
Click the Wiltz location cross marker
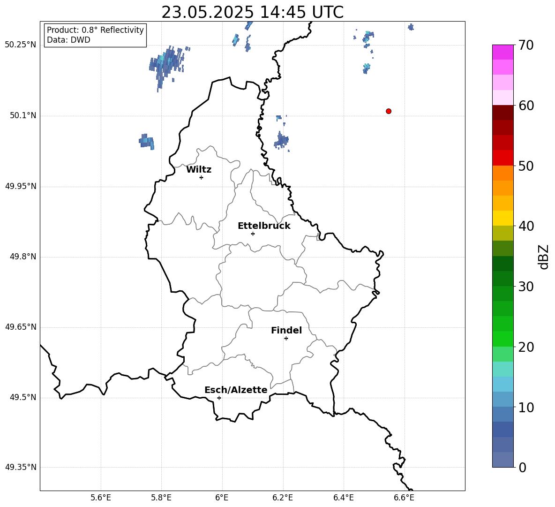point(202,178)
